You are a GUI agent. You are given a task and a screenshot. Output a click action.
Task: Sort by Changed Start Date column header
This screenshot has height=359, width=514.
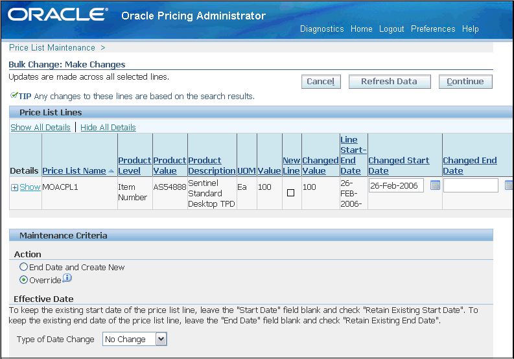click(399, 165)
